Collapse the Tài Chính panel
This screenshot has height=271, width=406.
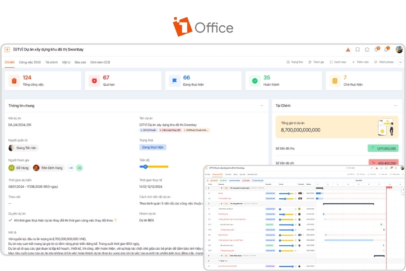(395, 106)
